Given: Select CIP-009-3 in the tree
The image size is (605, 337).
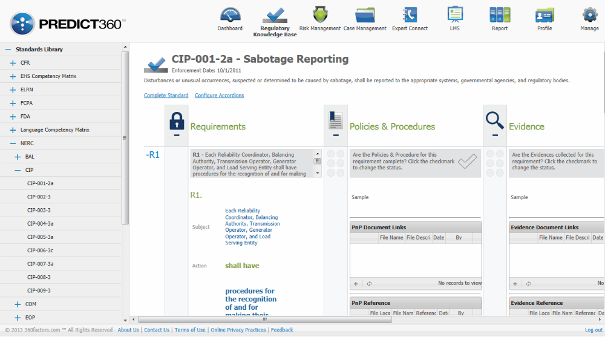Looking at the screenshot, I should pos(39,290).
